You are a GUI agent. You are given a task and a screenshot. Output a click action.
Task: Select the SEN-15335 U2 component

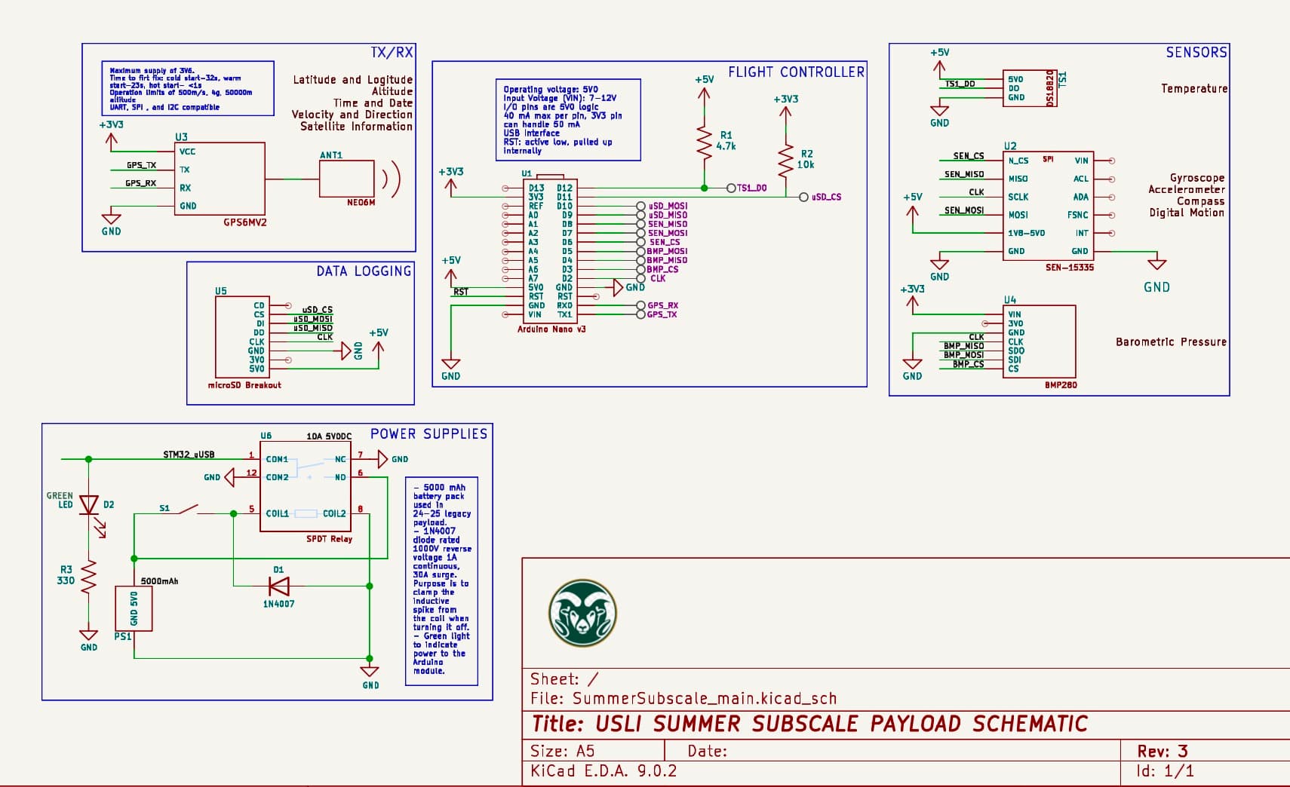tap(1047, 206)
